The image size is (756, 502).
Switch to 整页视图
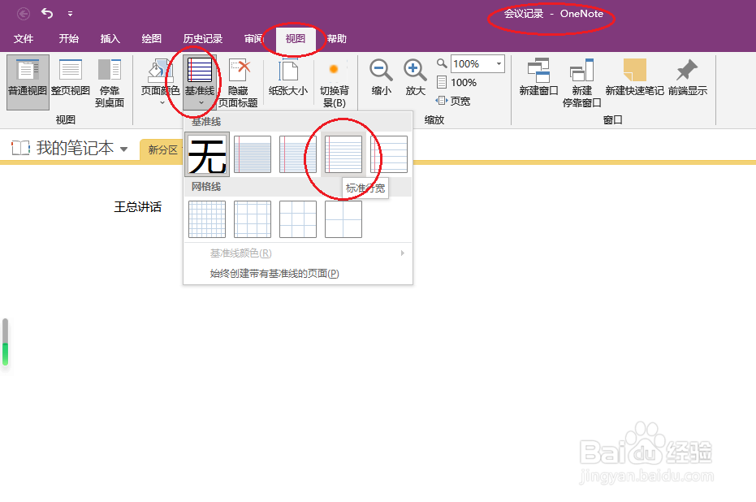tap(71, 78)
